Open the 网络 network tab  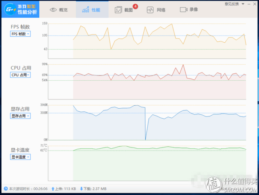[156, 10]
